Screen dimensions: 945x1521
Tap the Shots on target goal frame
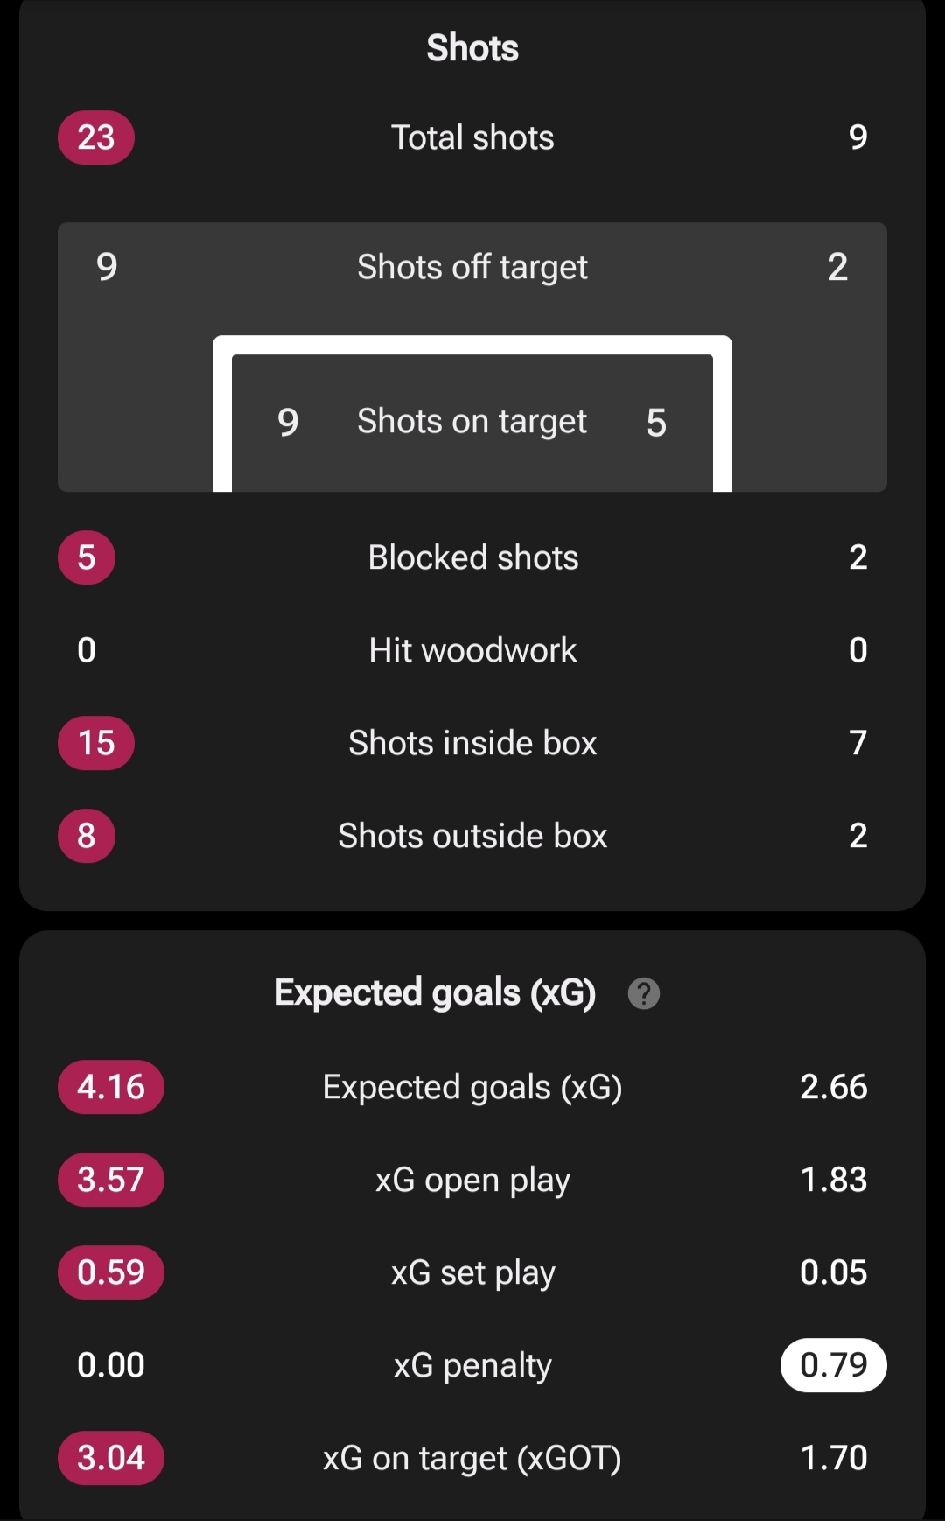click(x=472, y=414)
